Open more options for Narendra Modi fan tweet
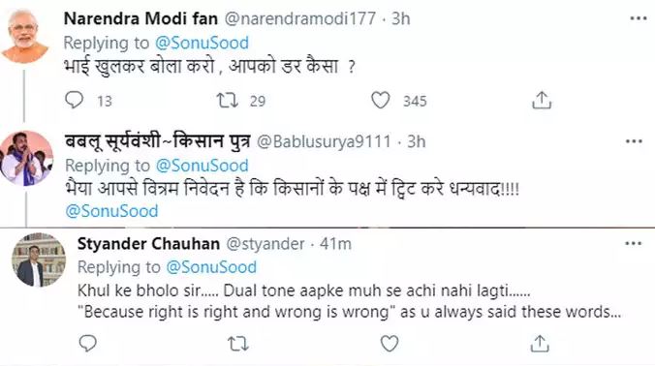This screenshot has width=655, height=366. 639,18
